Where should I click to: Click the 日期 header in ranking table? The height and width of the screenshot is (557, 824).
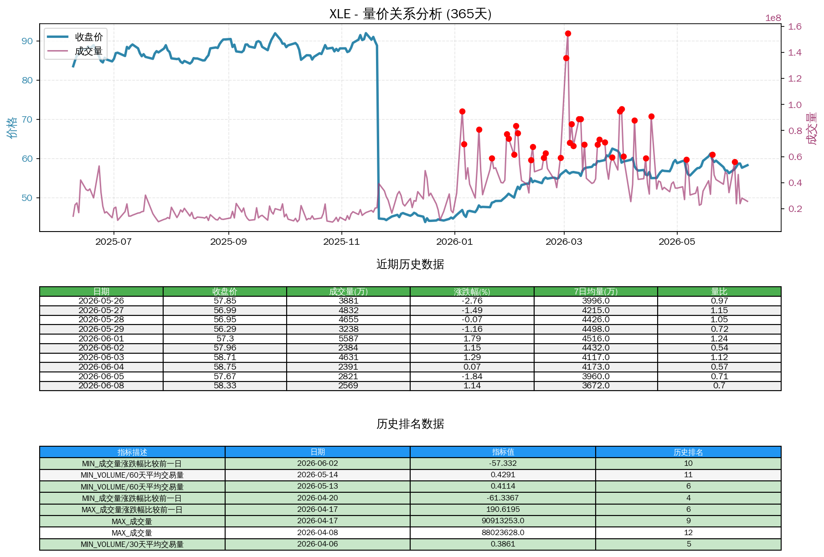coord(318,452)
